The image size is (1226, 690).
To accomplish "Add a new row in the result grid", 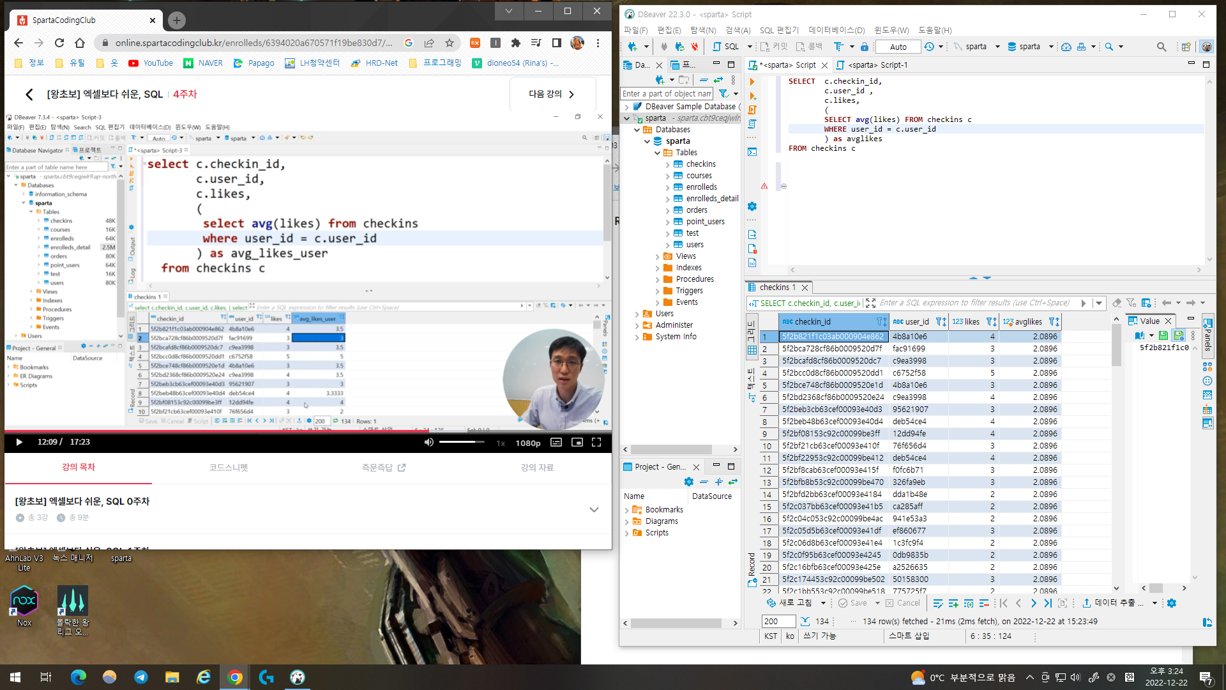I will pyautogui.click(x=953, y=603).
